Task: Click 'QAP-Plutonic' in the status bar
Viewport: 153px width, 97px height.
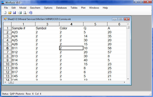Action: coord(17,94)
